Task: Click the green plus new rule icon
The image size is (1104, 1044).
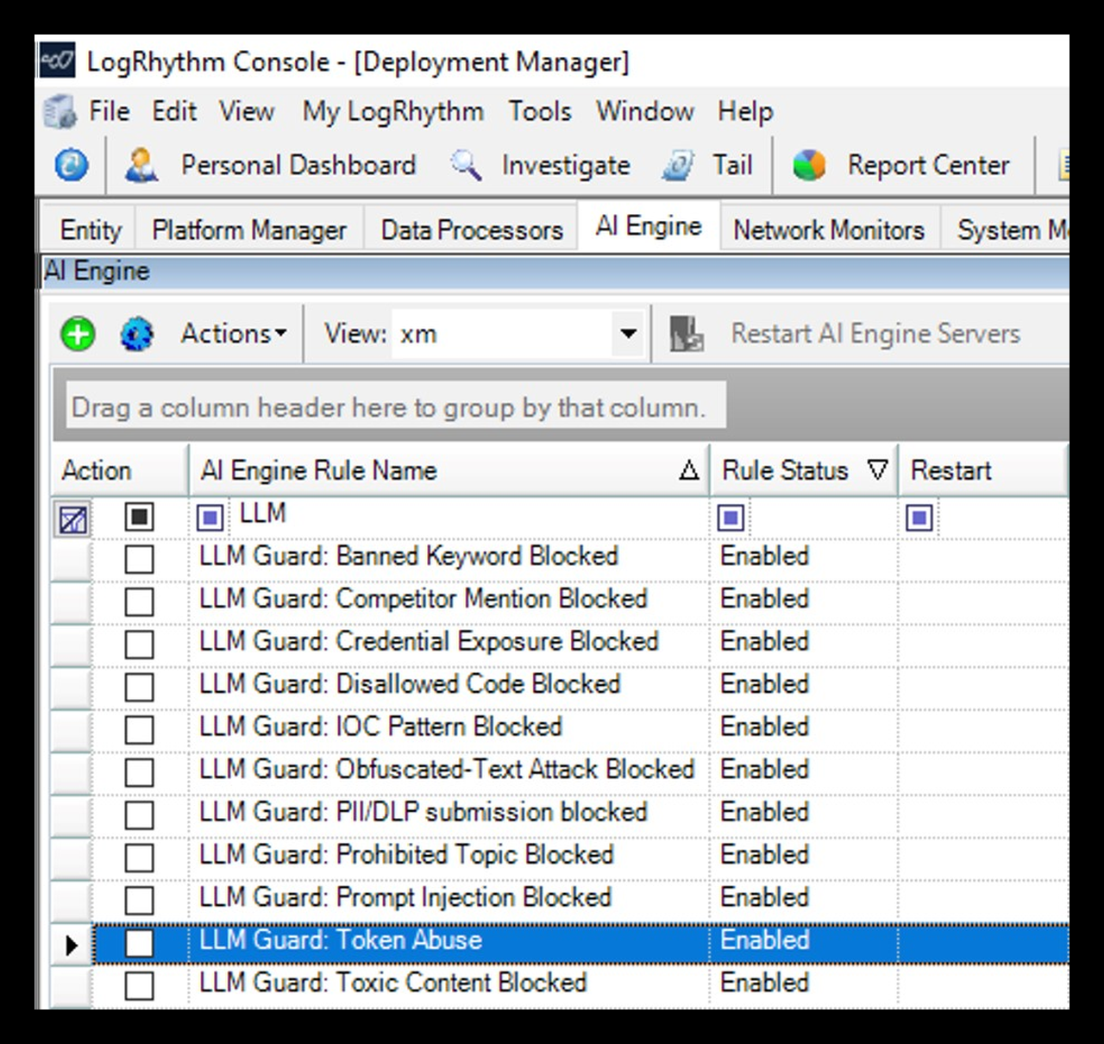Action: point(78,334)
